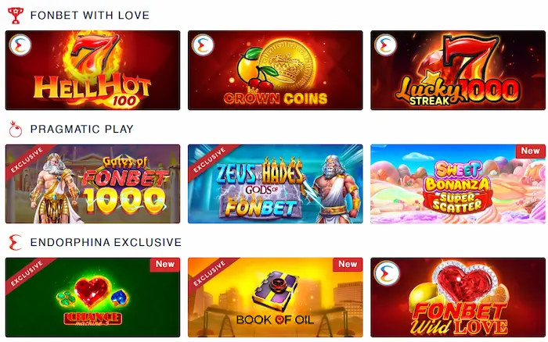The width and height of the screenshot is (548, 342).
Task: Open the Endorphina Exclusive section heading
Action: point(106,242)
